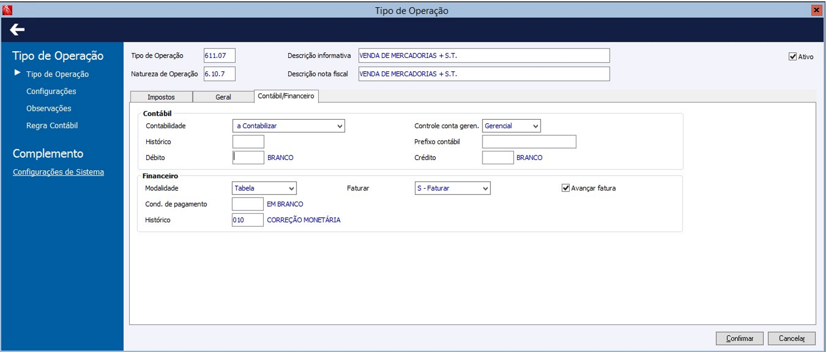
Task: Click the Financeiro Histórico field with 010
Action: click(x=247, y=220)
